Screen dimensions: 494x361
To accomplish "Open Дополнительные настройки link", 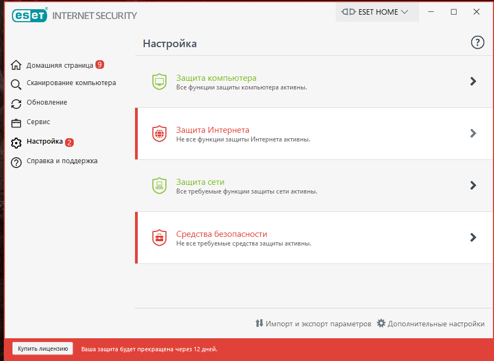I will [x=436, y=324].
